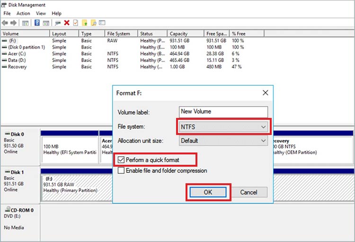
Task: Click Cancel in Format F: dialog
Action: pos(248,192)
